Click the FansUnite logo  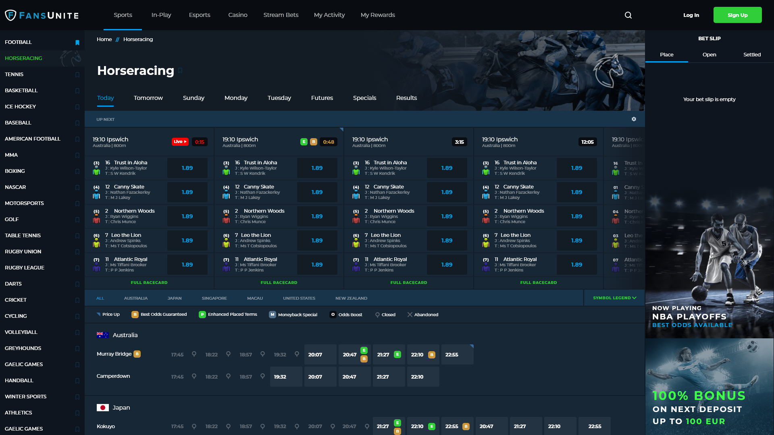coord(42,15)
